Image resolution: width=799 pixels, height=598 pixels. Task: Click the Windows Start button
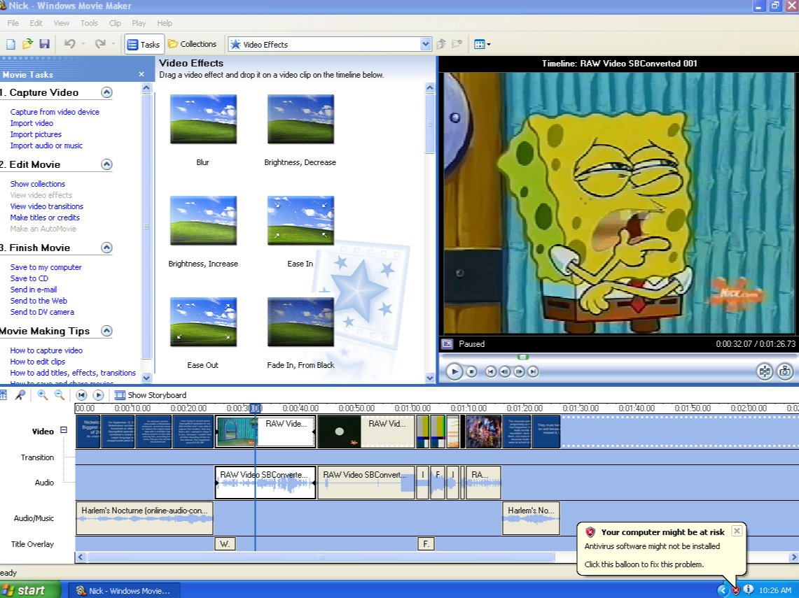(x=29, y=590)
